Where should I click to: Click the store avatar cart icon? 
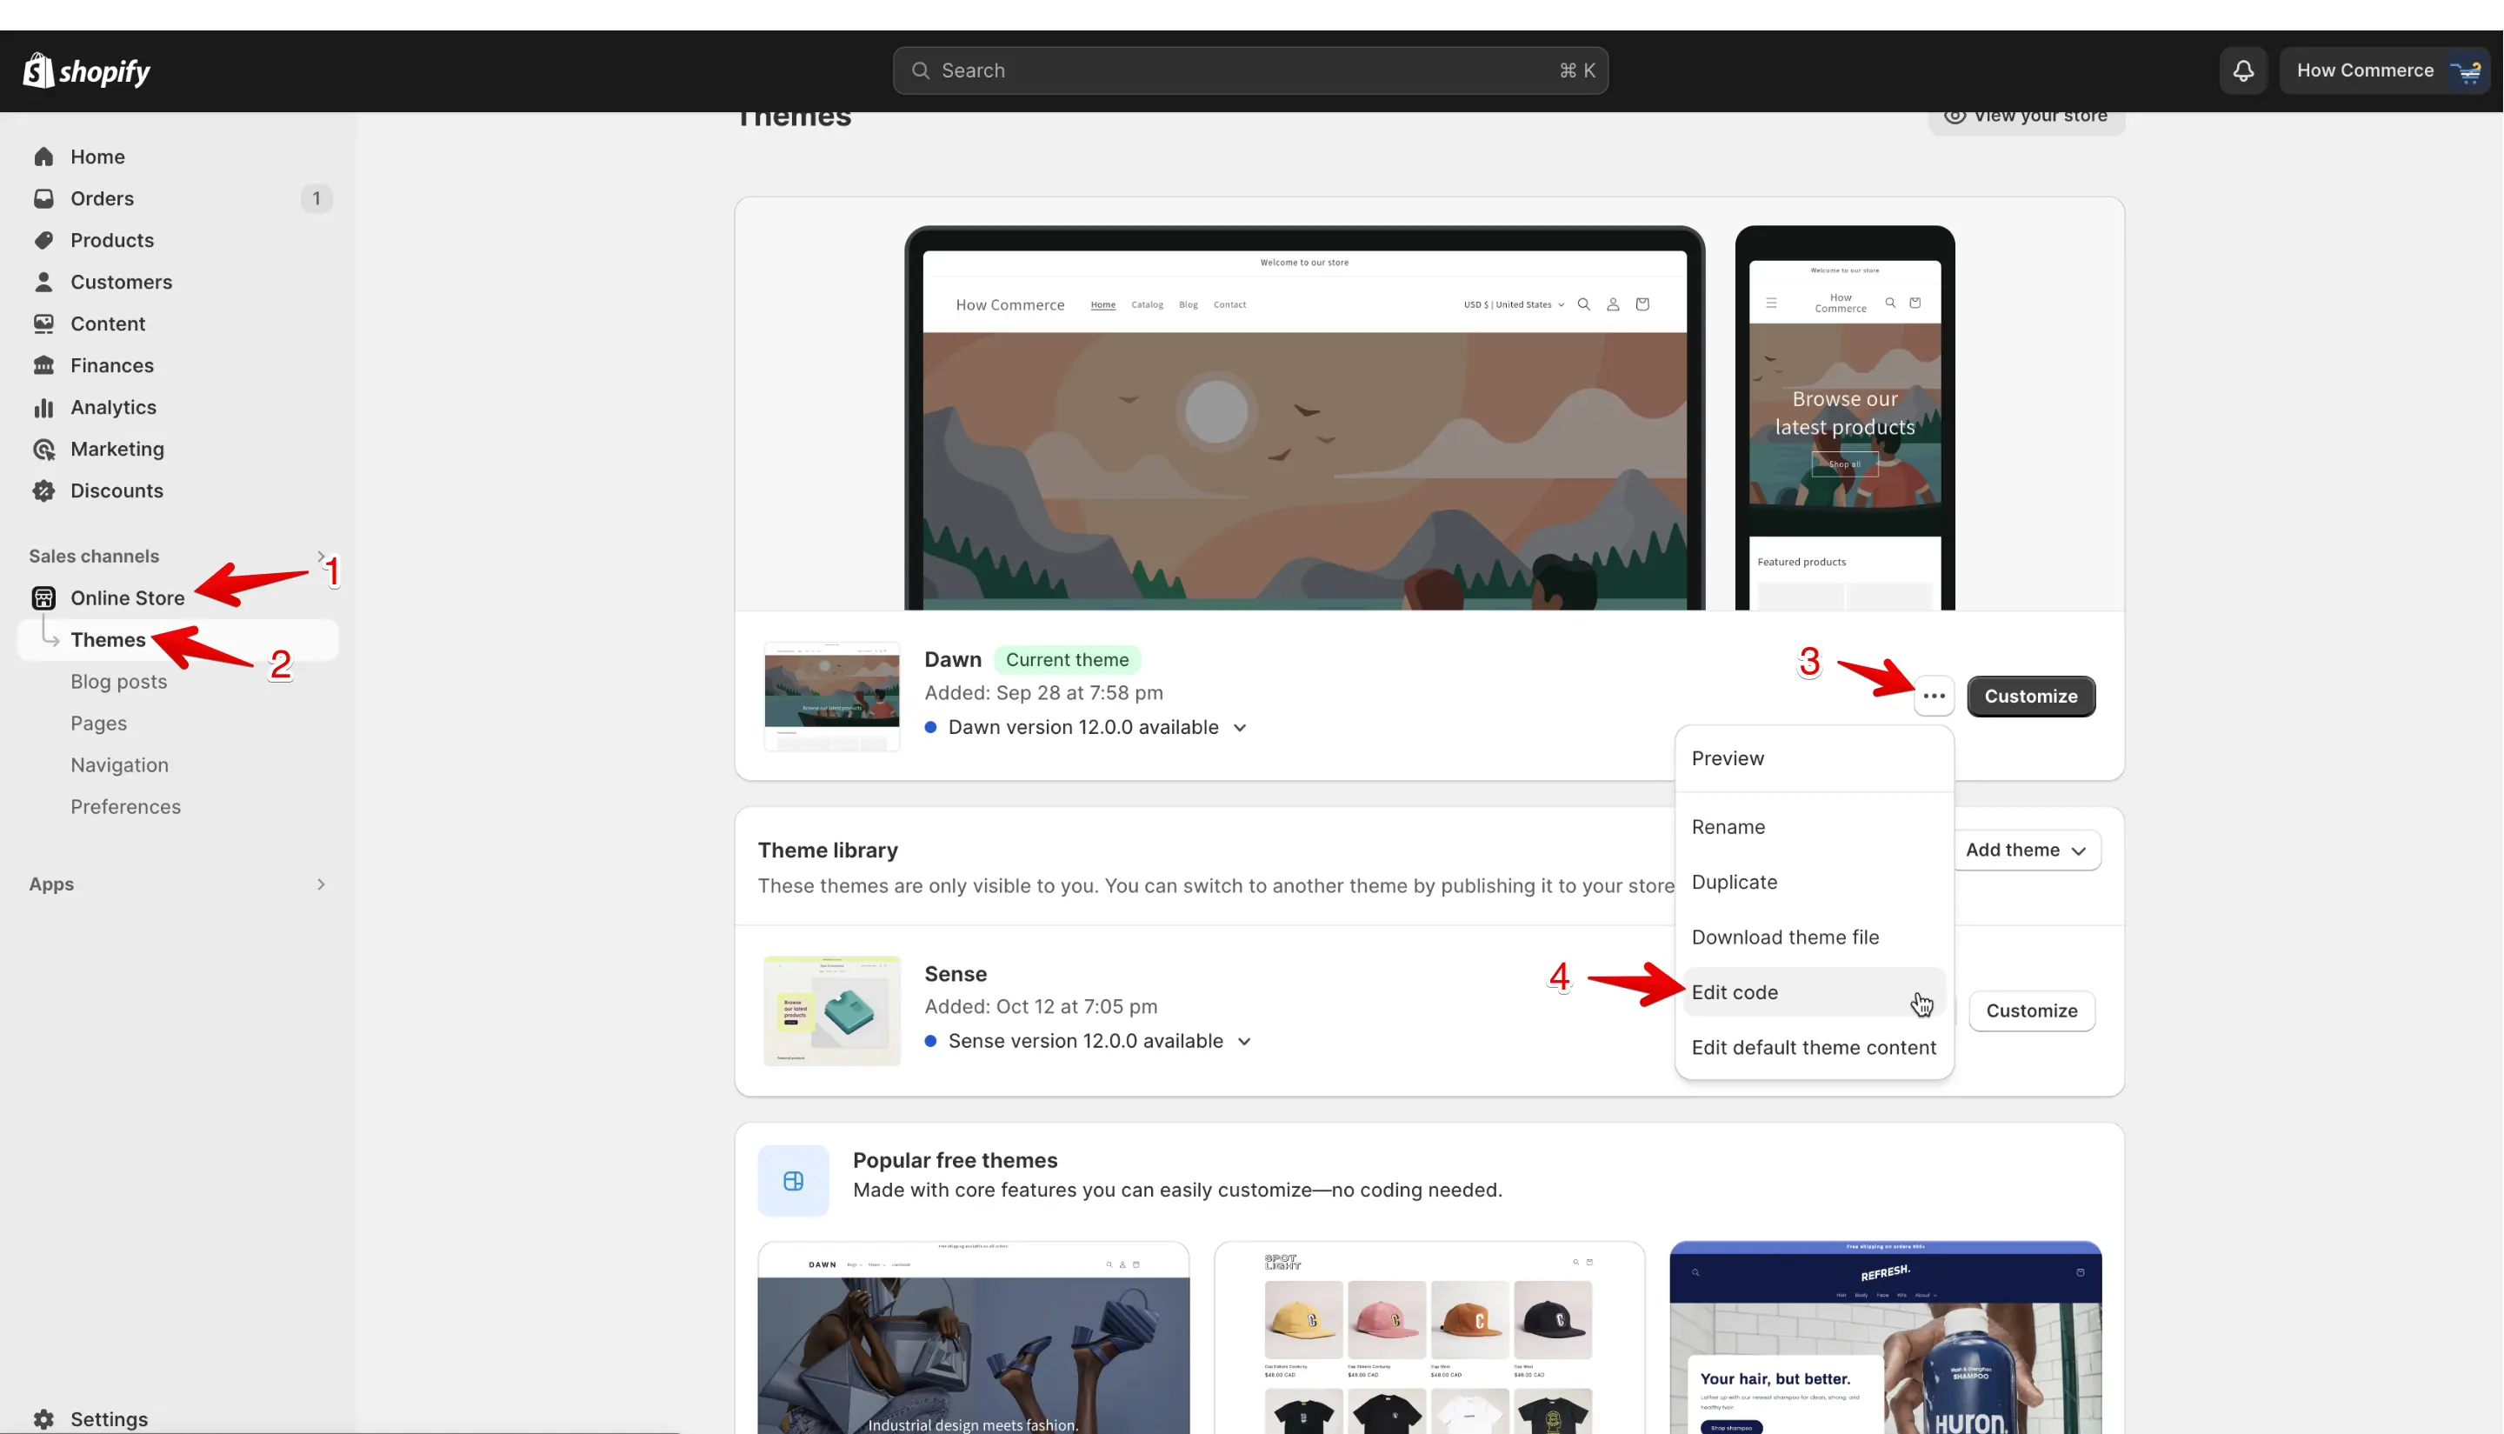pyautogui.click(x=2467, y=71)
